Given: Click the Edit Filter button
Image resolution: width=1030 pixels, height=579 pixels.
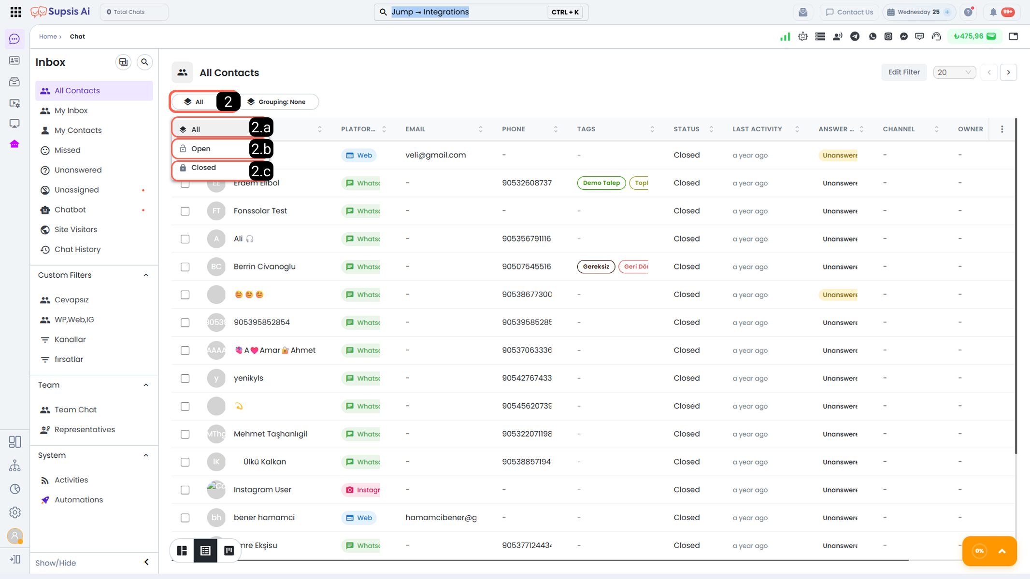Looking at the screenshot, I should pos(904,72).
